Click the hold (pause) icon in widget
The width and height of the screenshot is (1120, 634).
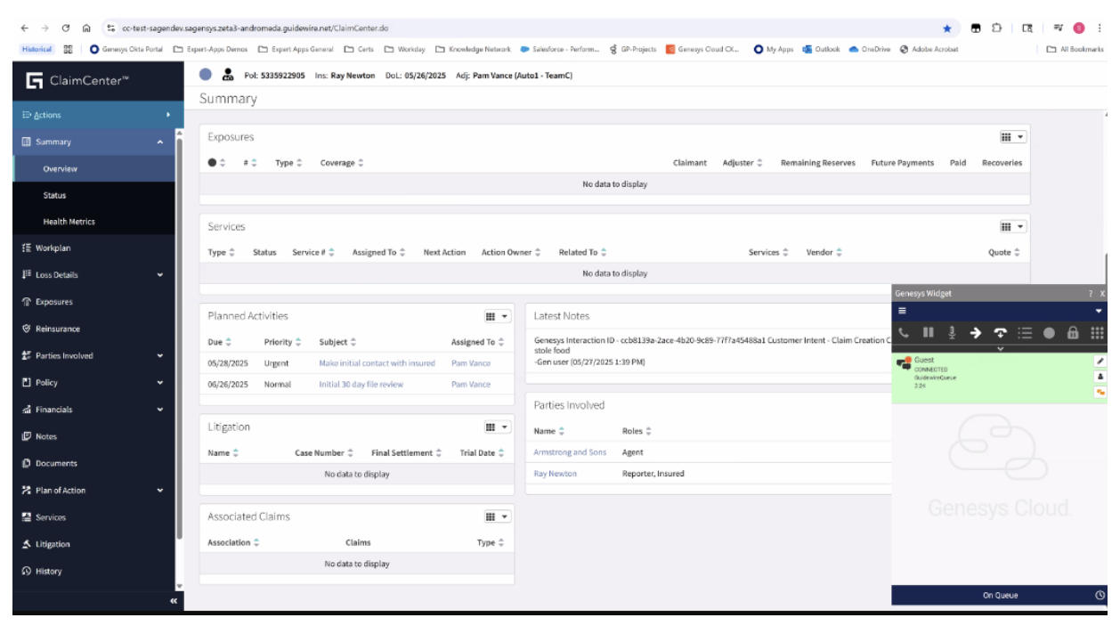[x=929, y=333]
